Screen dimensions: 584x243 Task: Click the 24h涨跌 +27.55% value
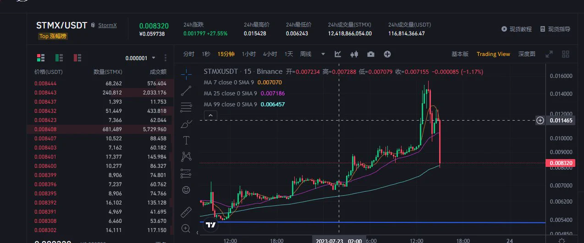[216, 33]
